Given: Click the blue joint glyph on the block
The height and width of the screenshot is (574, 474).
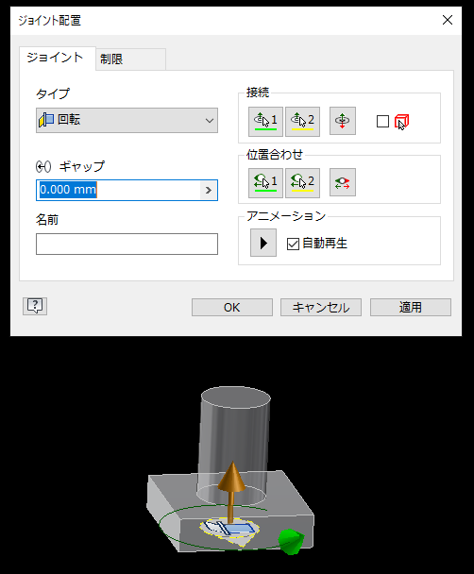Looking at the screenshot, I should click(231, 529).
